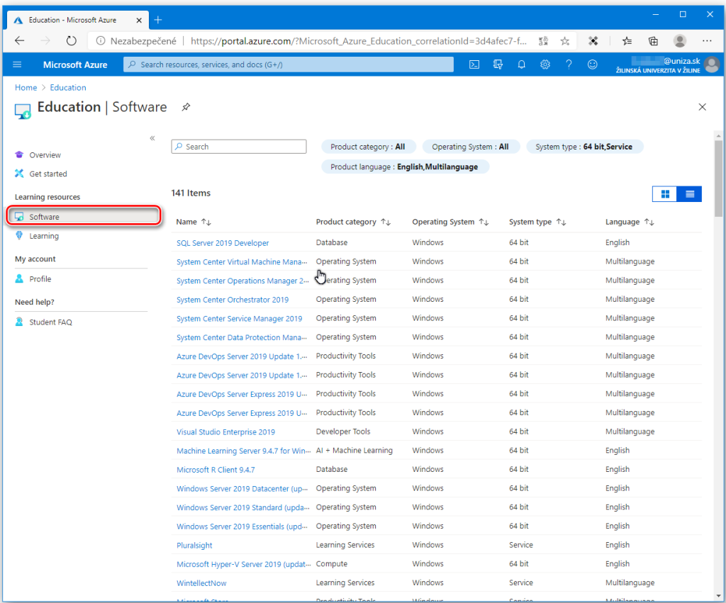Switch to list view of software
This screenshot has height=603, width=726.
689,194
